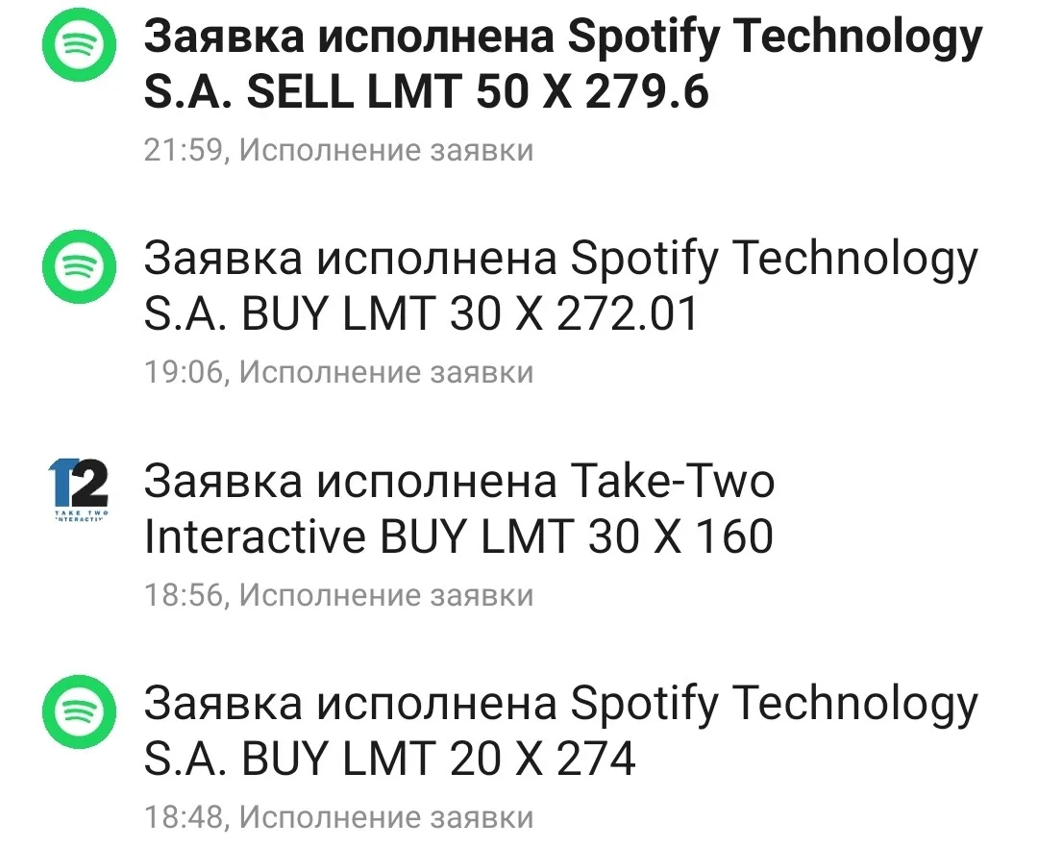Select the 21:59 timestamp
The image size is (1038, 847).
coord(184,150)
